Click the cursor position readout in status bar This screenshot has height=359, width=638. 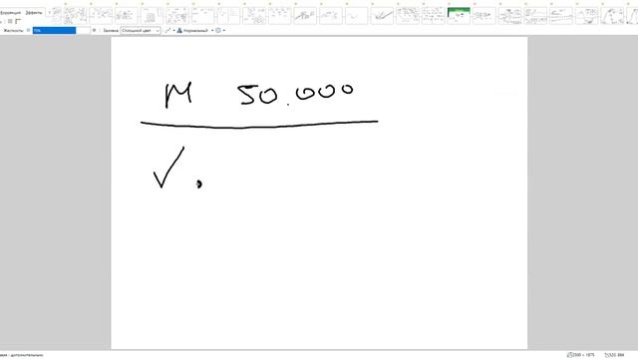pyautogui.click(x=614, y=355)
